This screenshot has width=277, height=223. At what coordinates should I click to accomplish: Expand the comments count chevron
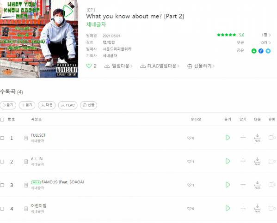(x=270, y=42)
